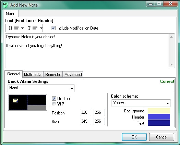This screenshot has width=180, height=145.
Task: Open the Multimedia tab
Action: tap(33, 75)
